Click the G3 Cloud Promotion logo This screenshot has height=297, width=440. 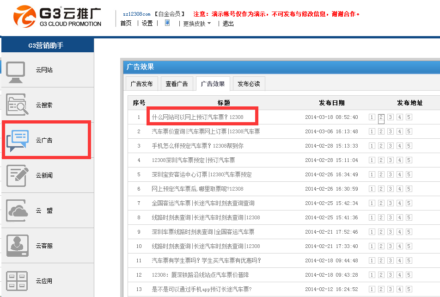[57, 17]
